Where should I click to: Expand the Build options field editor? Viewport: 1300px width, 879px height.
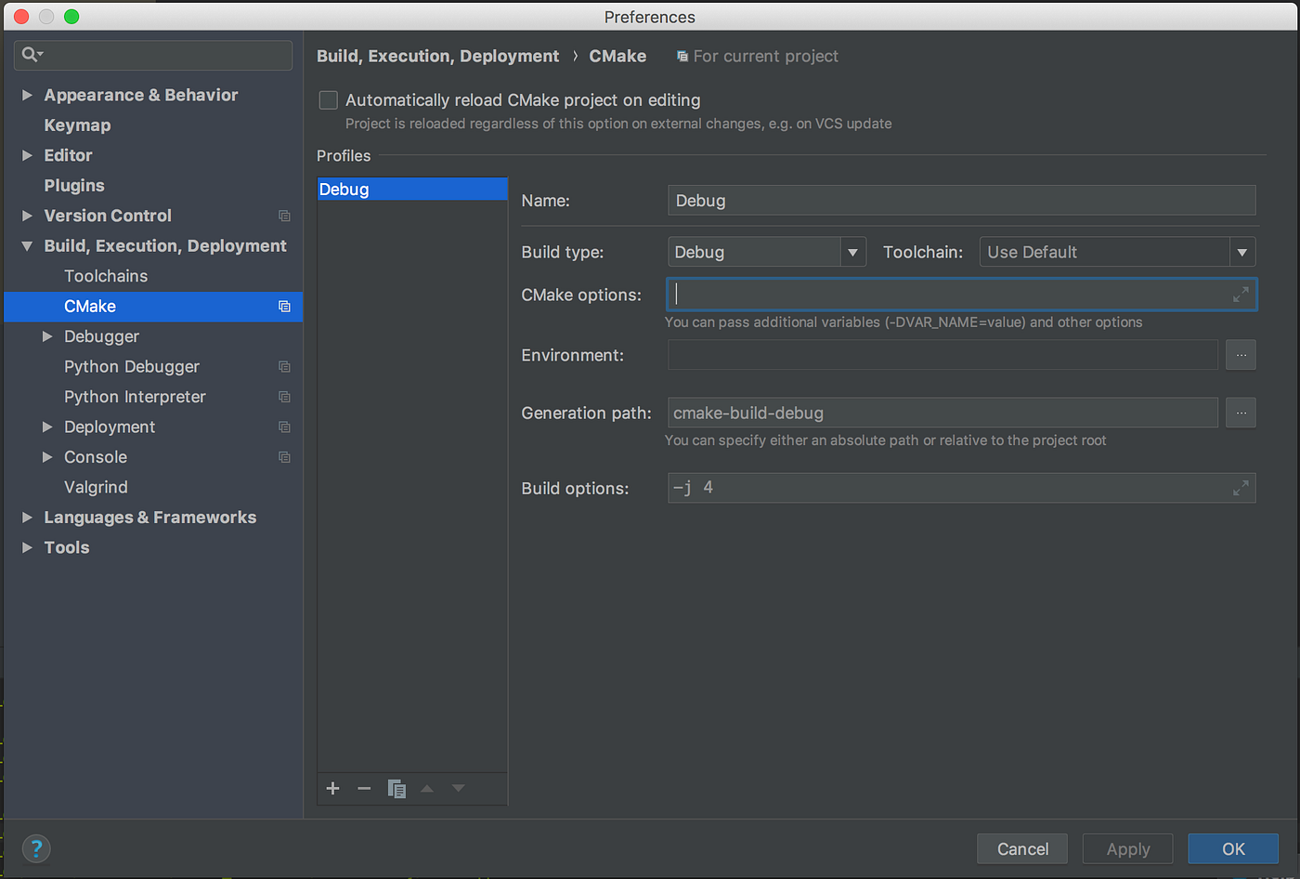(1241, 487)
